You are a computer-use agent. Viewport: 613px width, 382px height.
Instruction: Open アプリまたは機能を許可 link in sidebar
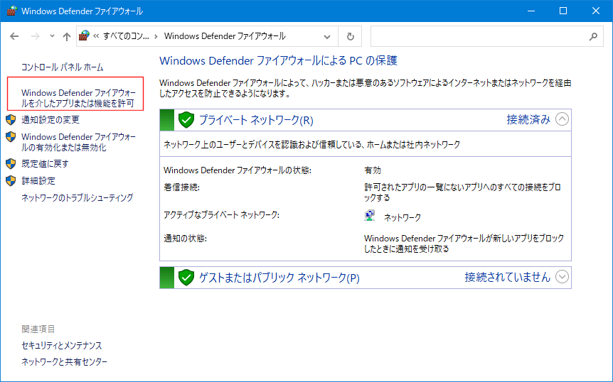(x=78, y=98)
